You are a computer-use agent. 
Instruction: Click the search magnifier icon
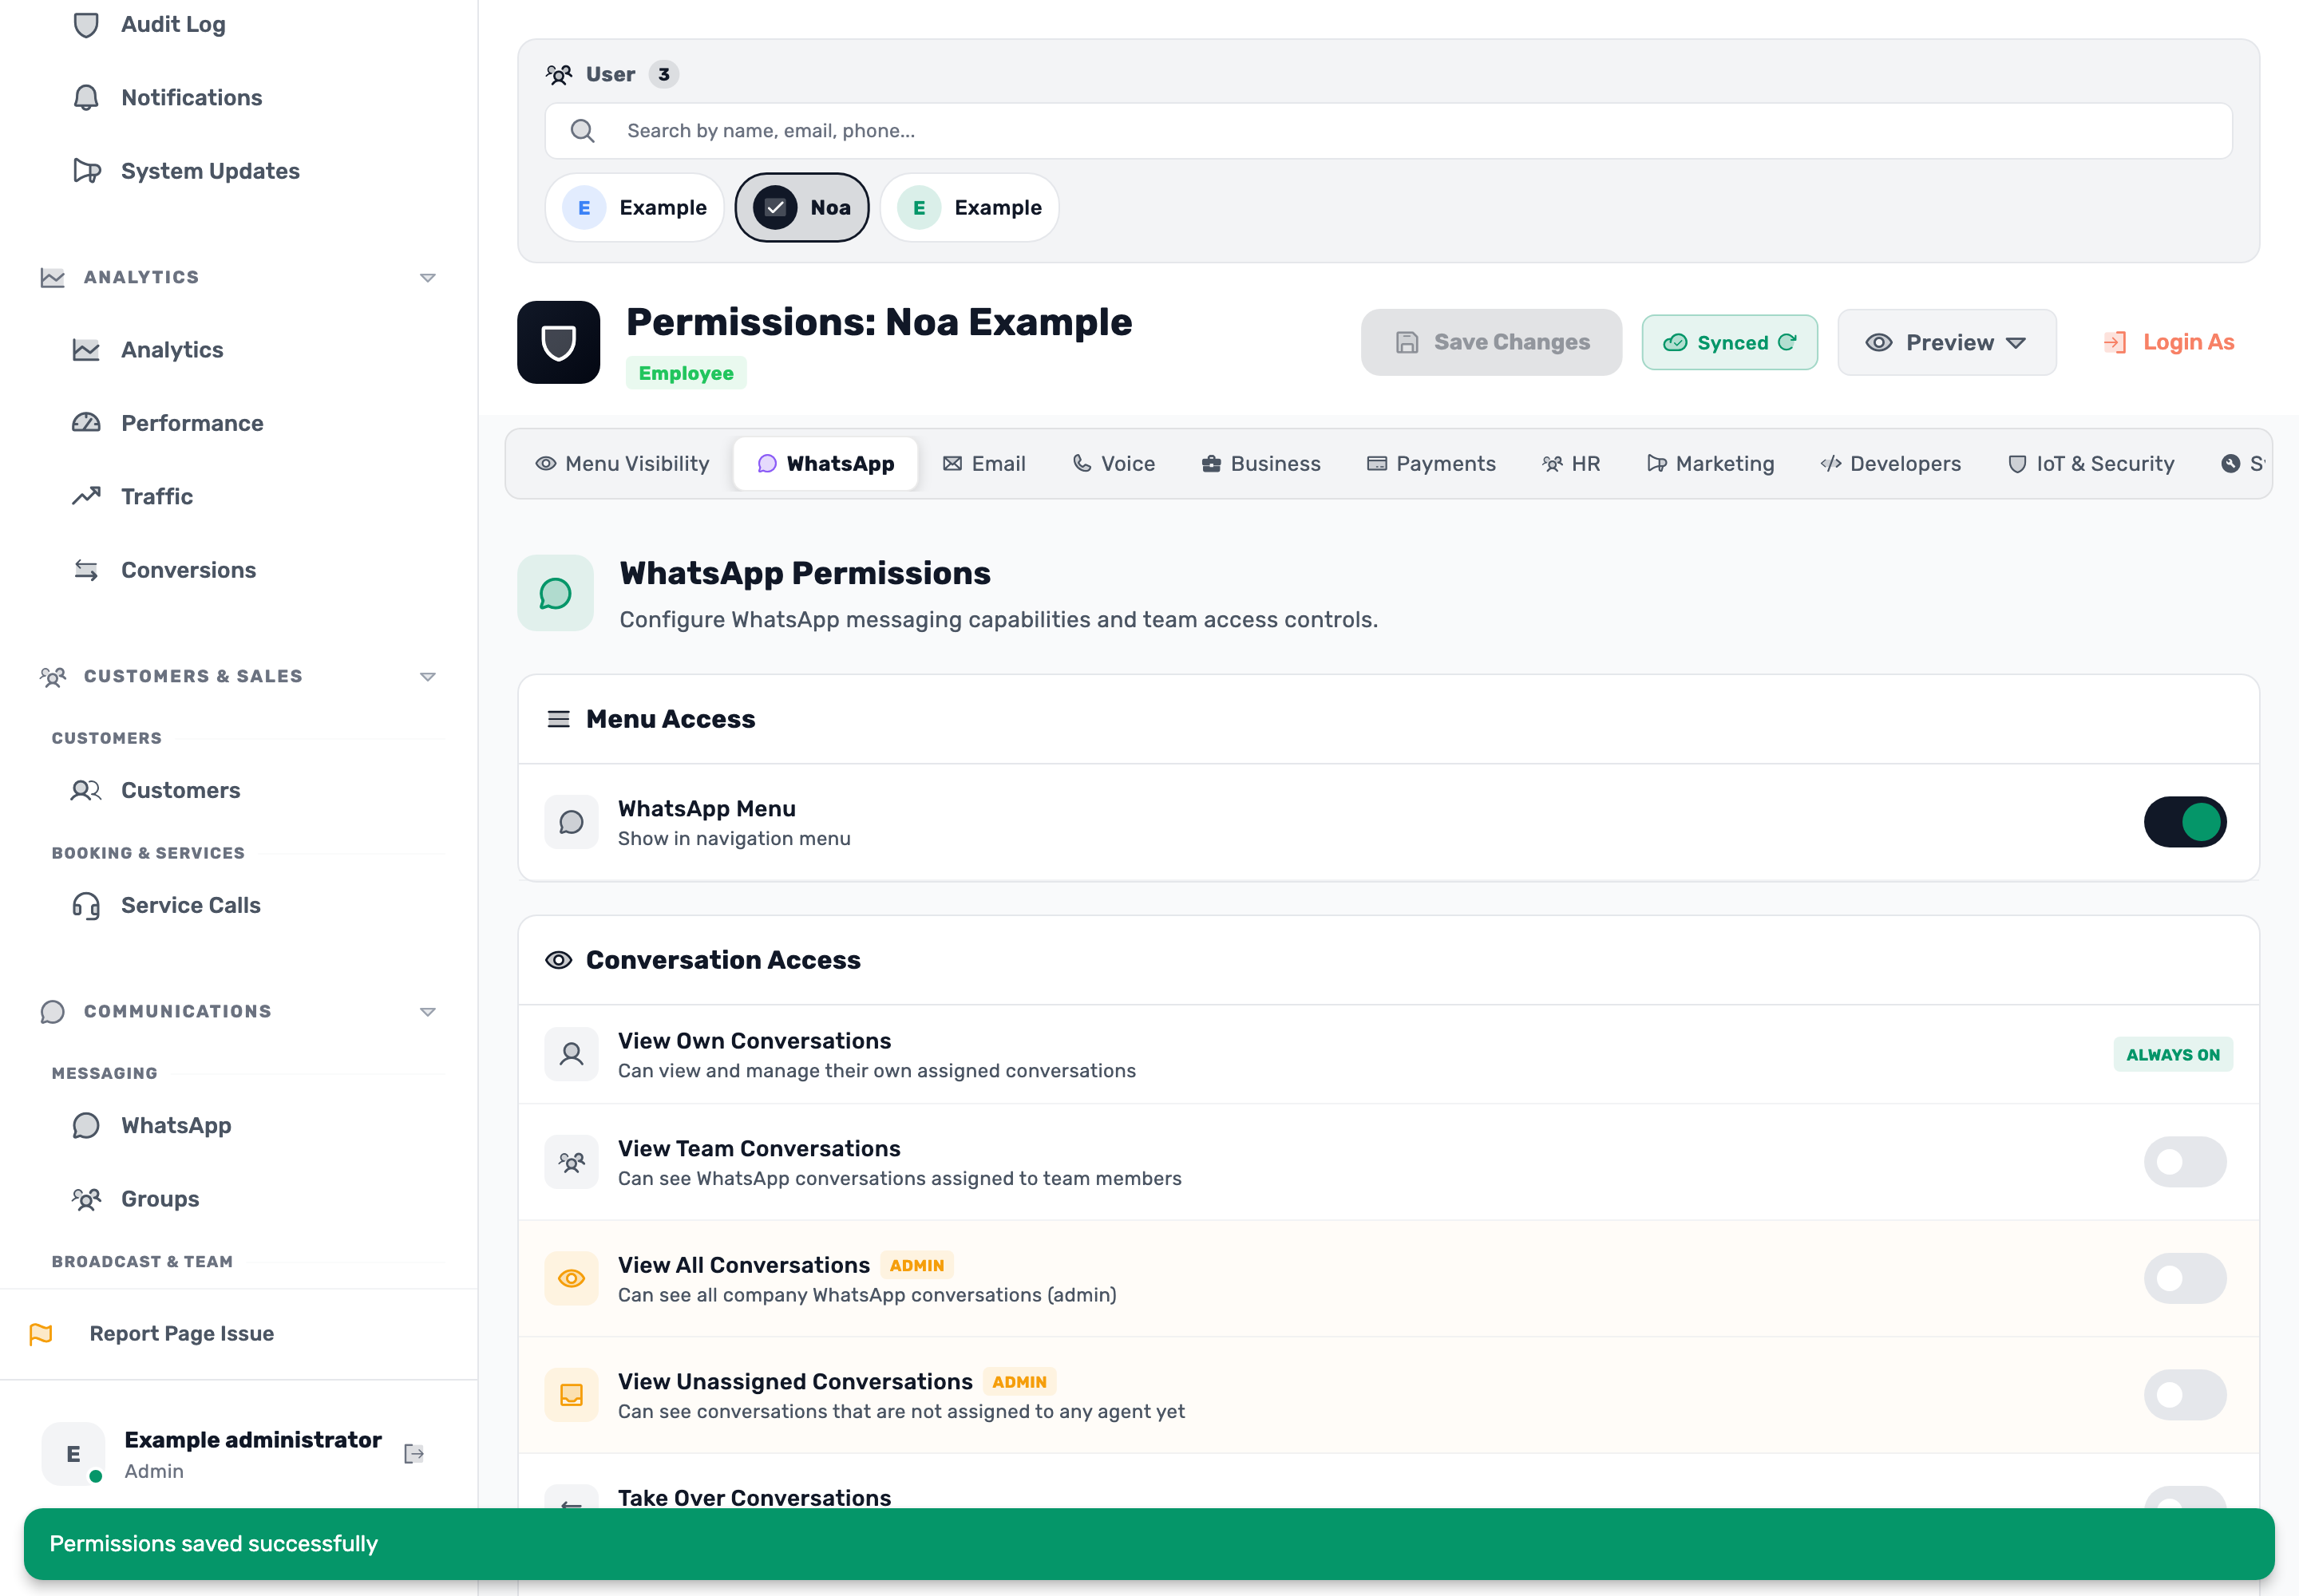(582, 130)
